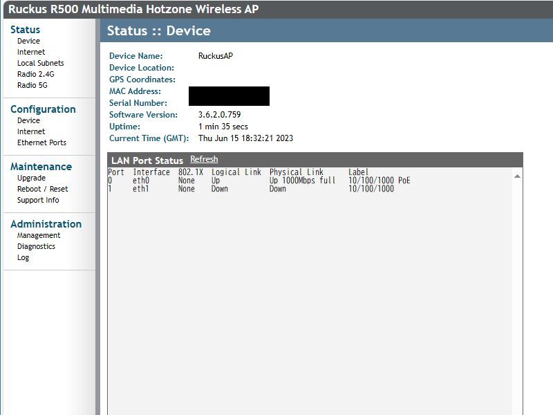The height and width of the screenshot is (415, 553).
Task: Click the uptime value 1 min 35 secs
Action: coord(223,127)
